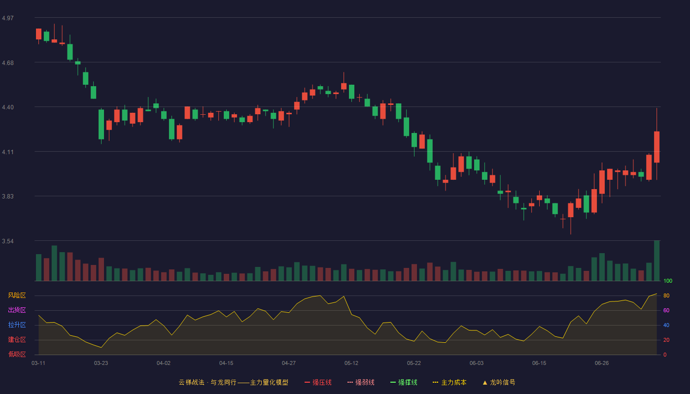This screenshot has height=394, width=690.
Task: Toggle the yellow dashed 主力成本 legend entry
Action: pyautogui.click(x=449, y=382)
